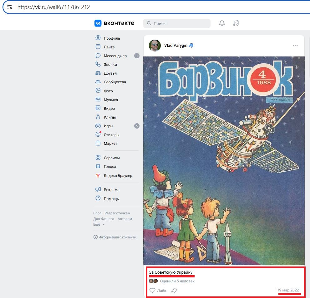Image resolution: width=310 pixels, height=298 pixels.
Task: Click the ВКонтакте wordmark
Action: click(119, 23)
